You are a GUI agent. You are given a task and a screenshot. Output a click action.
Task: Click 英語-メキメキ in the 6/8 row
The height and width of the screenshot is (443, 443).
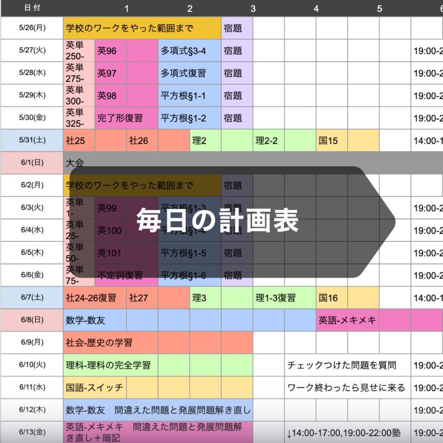(x=348, y=320)
